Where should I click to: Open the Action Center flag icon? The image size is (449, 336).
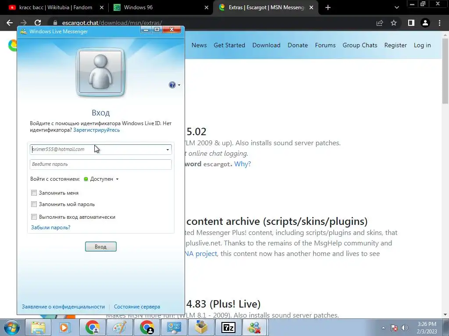pyautogui.click(x=394, y=328)
